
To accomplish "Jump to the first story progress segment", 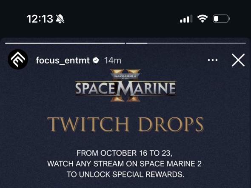I will coord(65,43).
